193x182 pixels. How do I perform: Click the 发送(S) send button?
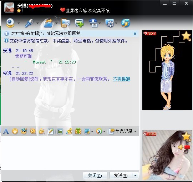(x=121, y=175)
